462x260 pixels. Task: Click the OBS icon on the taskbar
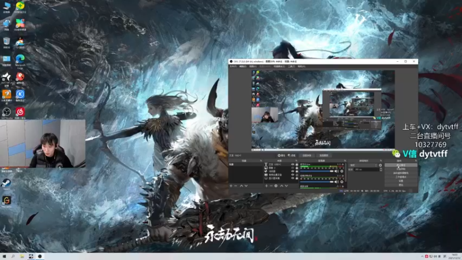pyautogui.click(x=39, y=257)
